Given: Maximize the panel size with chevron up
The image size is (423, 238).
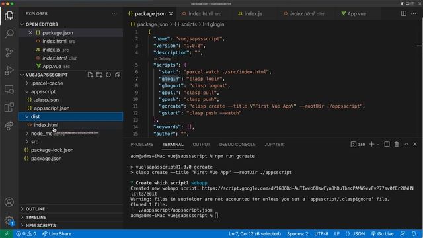Looking at the screenshot, I should [406, 144].
